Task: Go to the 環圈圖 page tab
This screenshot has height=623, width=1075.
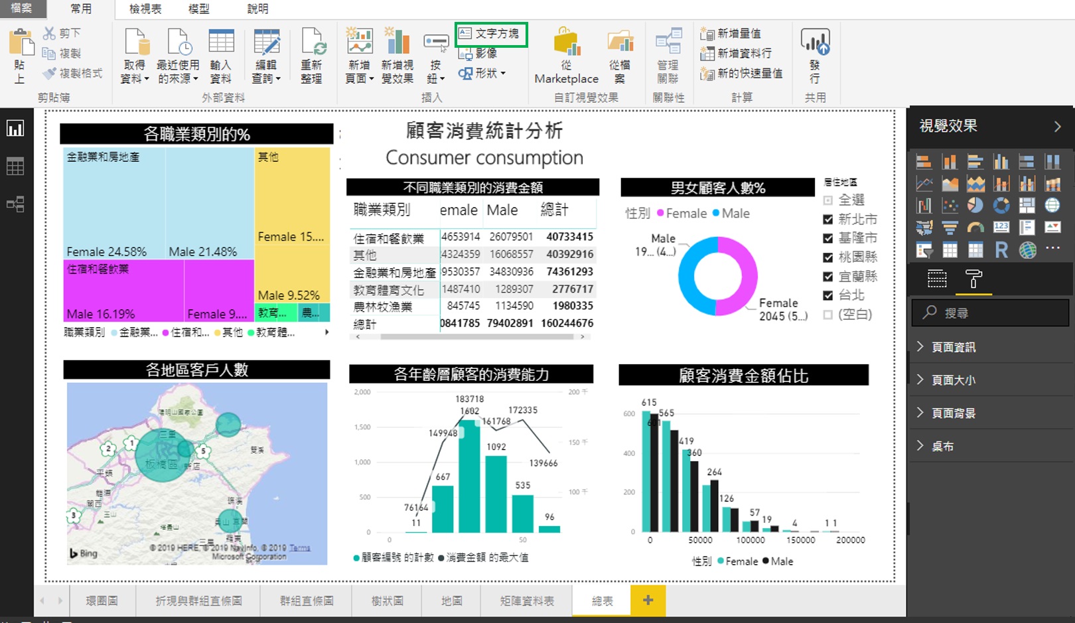Action: click(x=102, y=600)
